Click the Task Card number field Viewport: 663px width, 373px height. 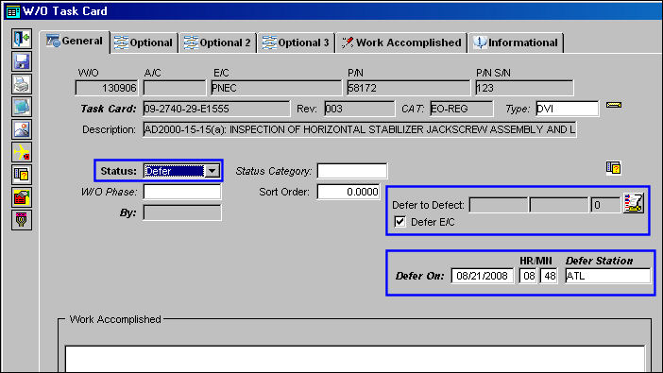(216, 109)
